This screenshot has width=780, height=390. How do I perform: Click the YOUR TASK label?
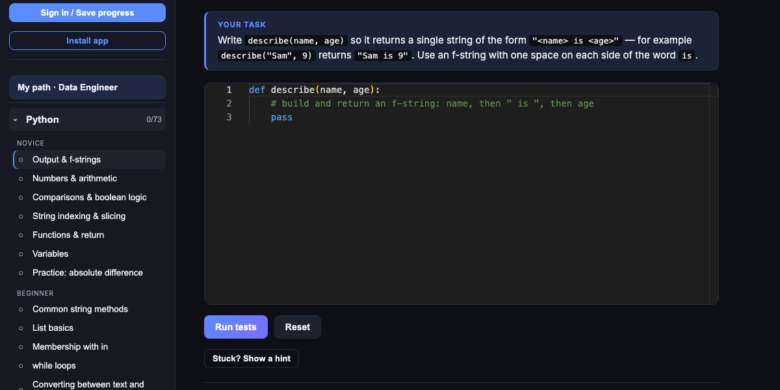click(x=242, y=25)
